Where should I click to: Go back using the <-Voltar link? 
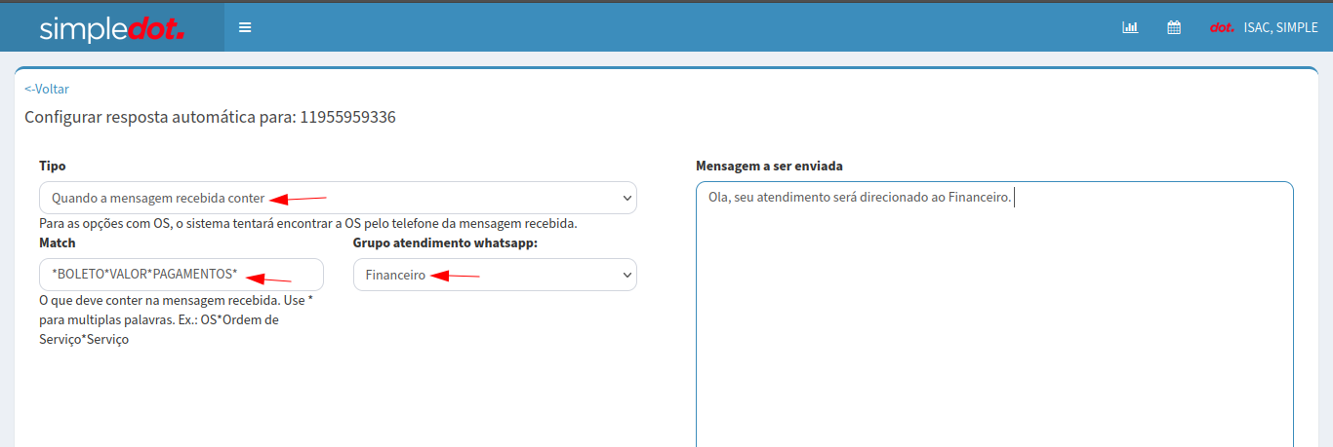47,89
